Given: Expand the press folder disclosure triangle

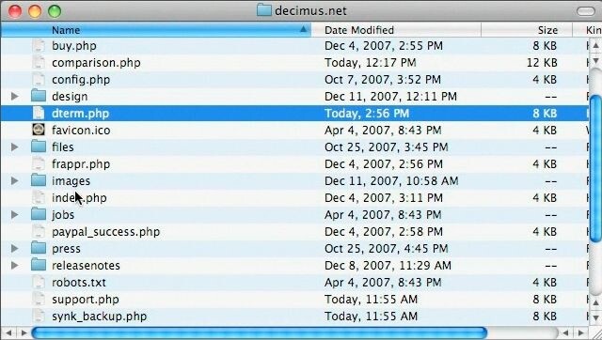Looking at the screenshot, I should point(15,248).
